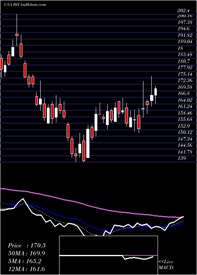Select the '12MA : 161.6' readout

pyautogui.click(x=26, y=269)
